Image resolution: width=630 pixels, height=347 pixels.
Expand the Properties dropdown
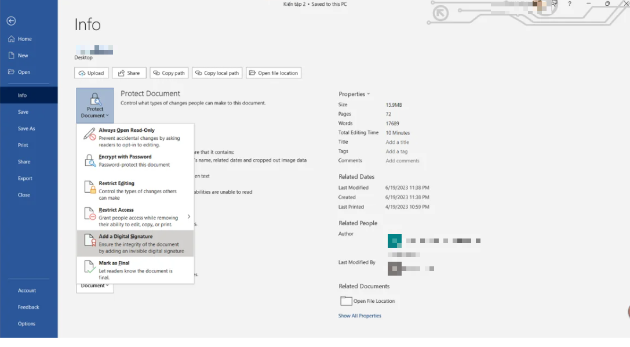pos(354,94)
